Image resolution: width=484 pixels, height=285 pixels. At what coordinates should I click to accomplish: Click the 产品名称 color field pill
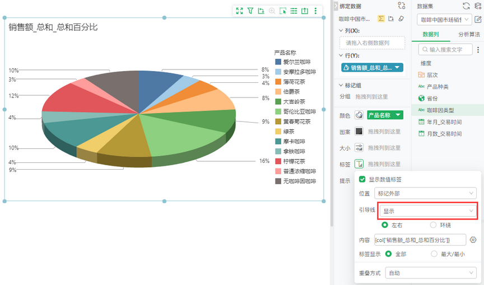pyautogui.click(x=385, y=115)
